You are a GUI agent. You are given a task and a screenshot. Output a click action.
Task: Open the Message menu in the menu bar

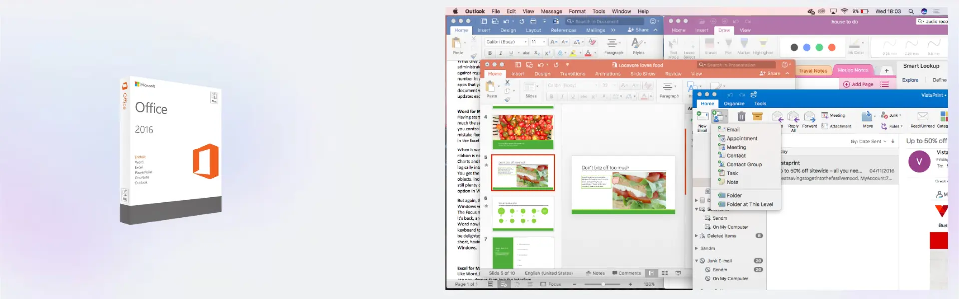(x=551, y=11)
